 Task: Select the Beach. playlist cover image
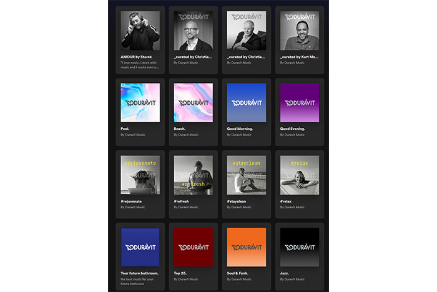point(193,103)
